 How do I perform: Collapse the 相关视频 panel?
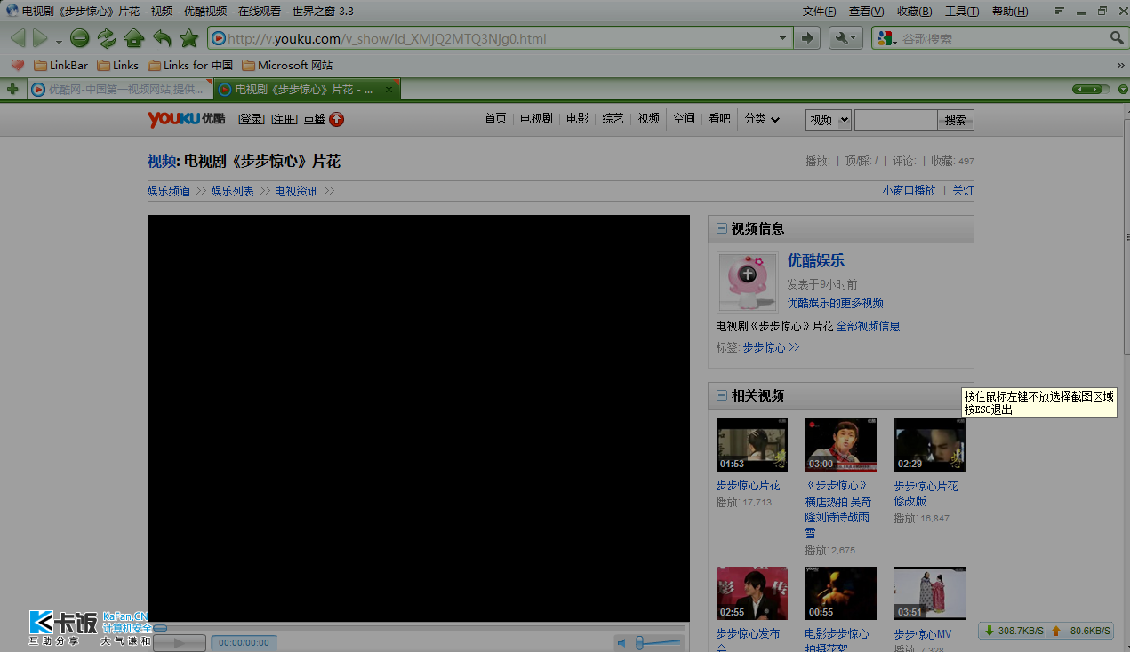click(x=721, y=396)
